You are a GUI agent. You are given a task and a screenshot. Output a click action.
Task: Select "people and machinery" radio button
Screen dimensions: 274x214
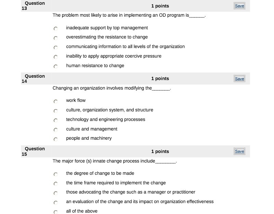pyautogui.click(x=56, y=139)
